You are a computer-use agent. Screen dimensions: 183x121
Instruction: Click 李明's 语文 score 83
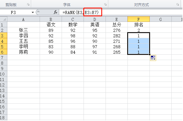(x=51, y=46)
